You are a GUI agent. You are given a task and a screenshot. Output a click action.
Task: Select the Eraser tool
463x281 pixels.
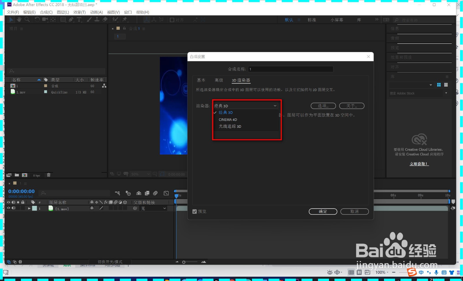105,19
